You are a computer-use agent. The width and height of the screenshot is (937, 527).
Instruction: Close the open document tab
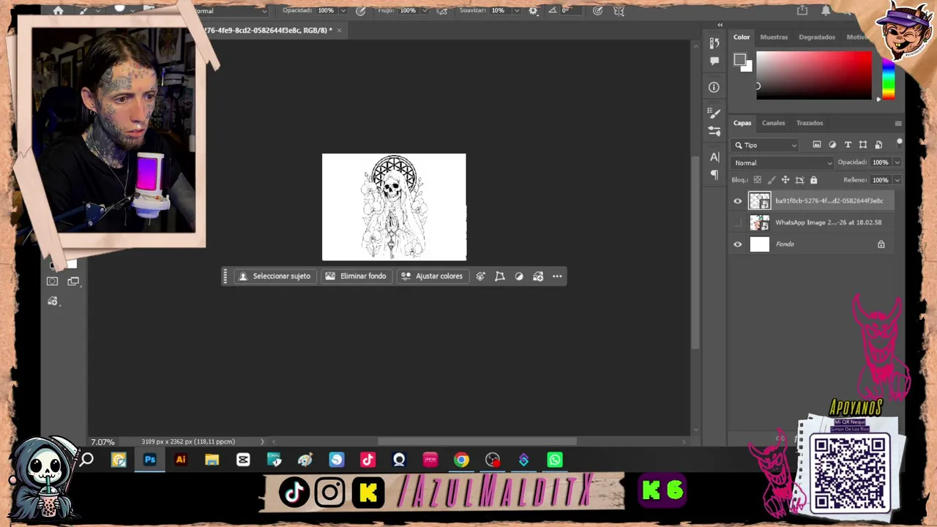tap(339, 30)
